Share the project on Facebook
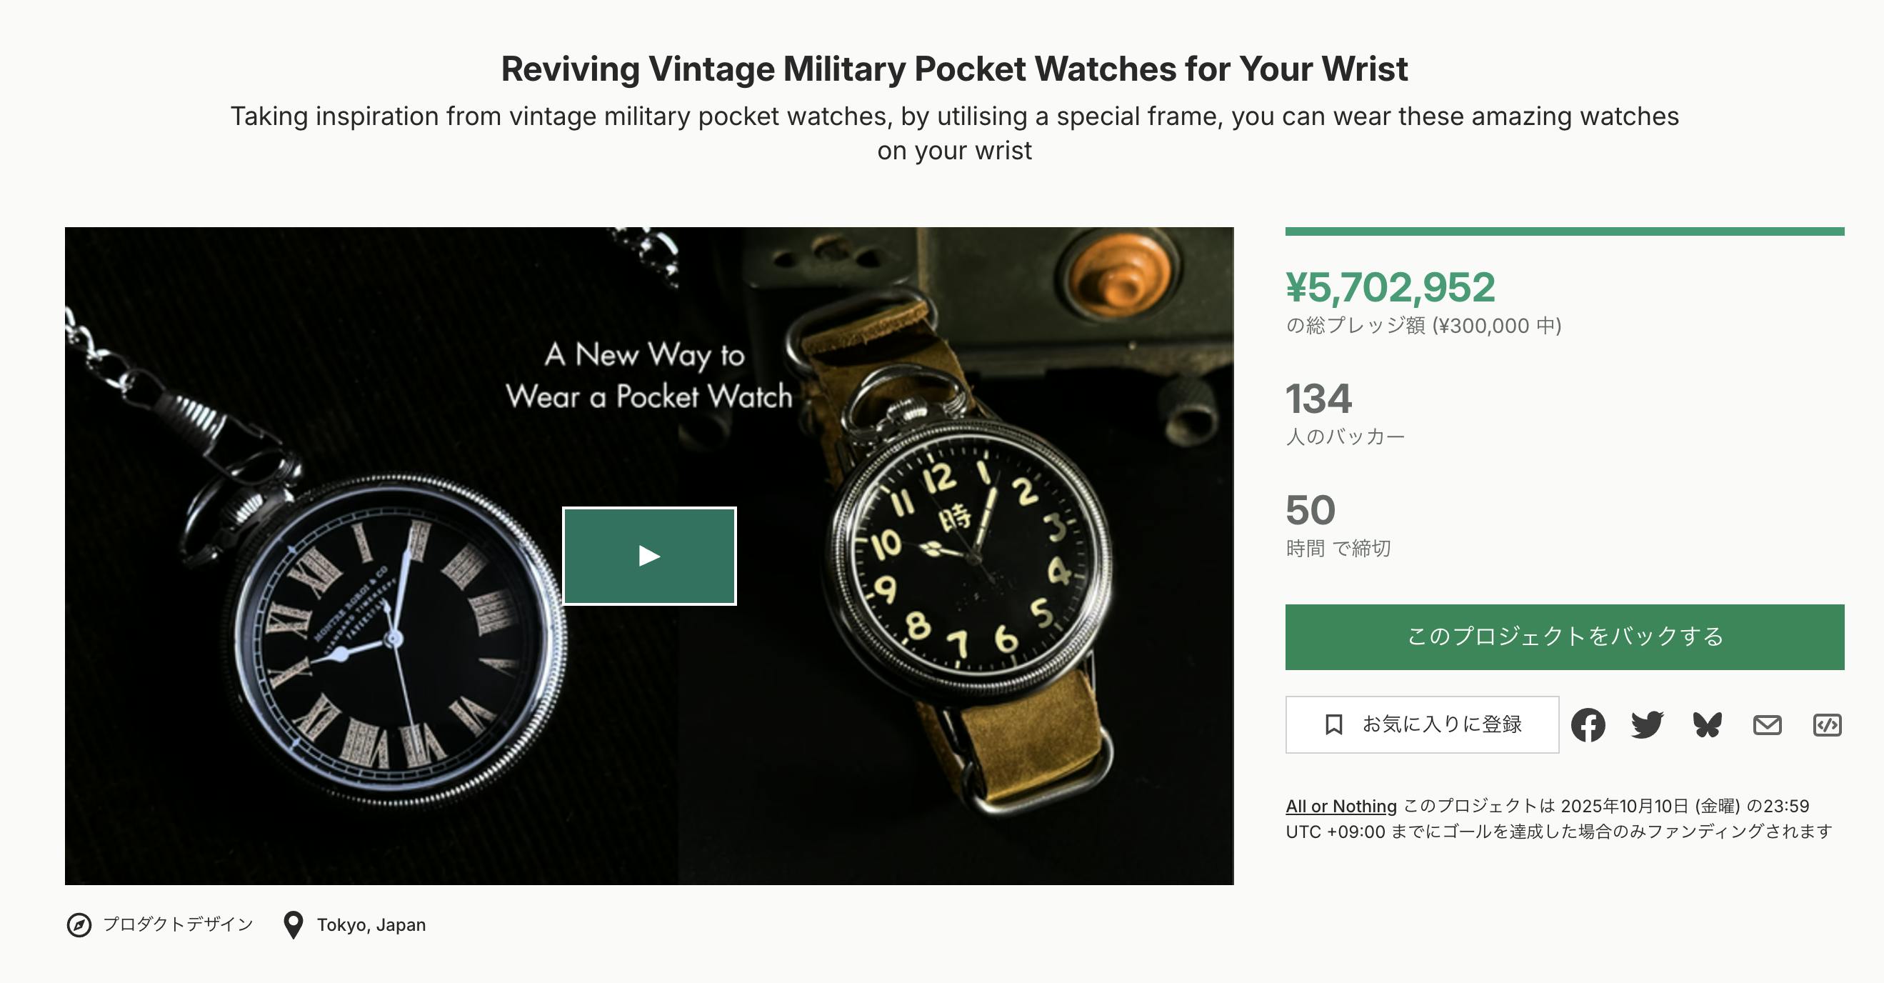 tap(1588, 725)
